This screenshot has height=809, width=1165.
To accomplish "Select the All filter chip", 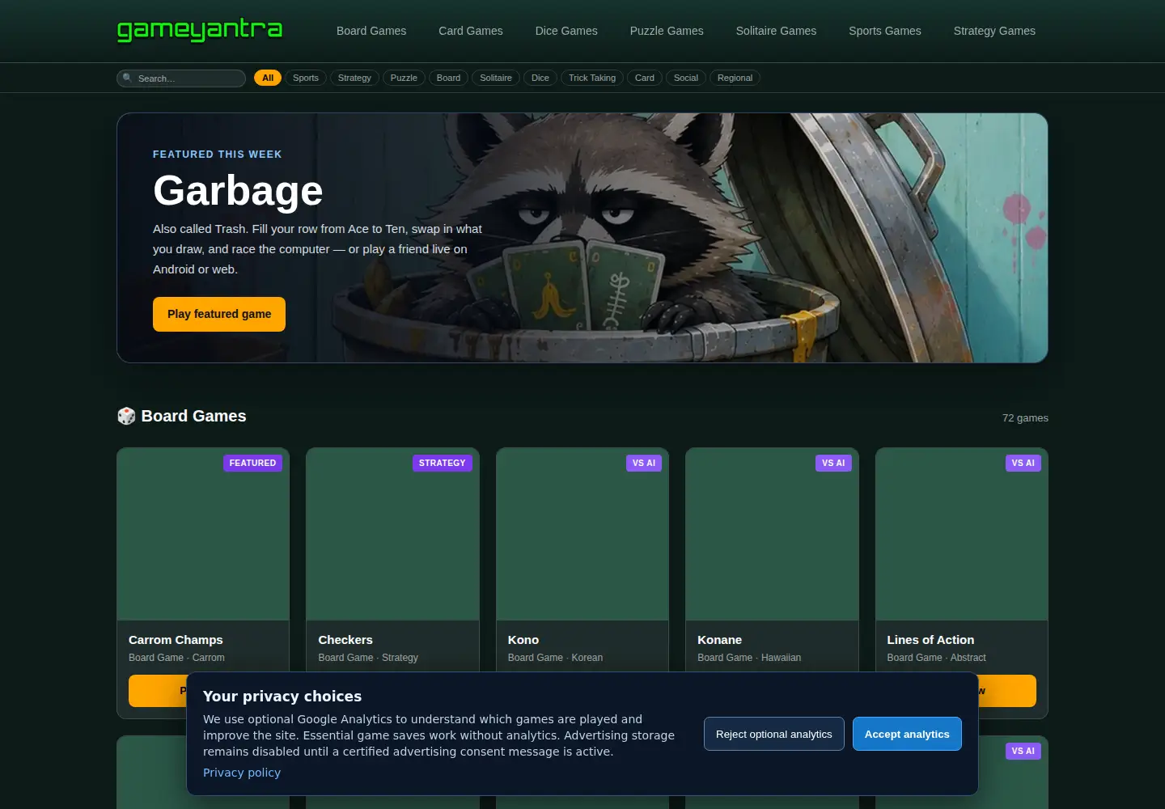I will (x=268, y=78).
